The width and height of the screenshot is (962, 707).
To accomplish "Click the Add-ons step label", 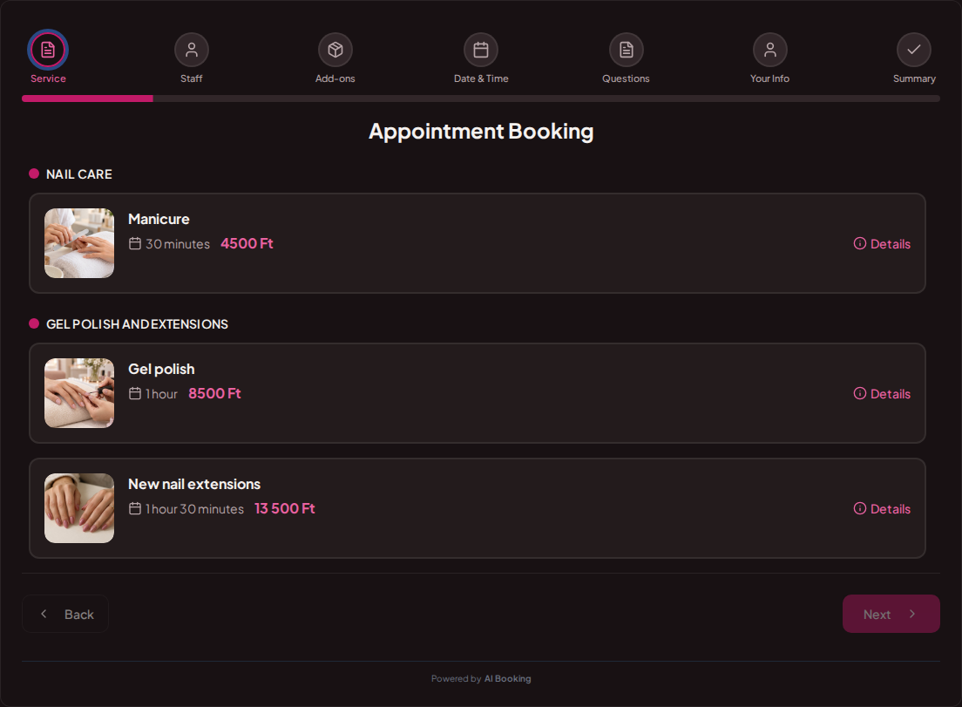I will (335, 78).
